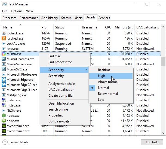Choose Go to service(s)

pyautogui.click(x=64, y=121)
